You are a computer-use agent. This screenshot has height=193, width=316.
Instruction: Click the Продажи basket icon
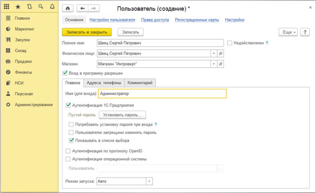pyautogui.click(x=8, y=61)
